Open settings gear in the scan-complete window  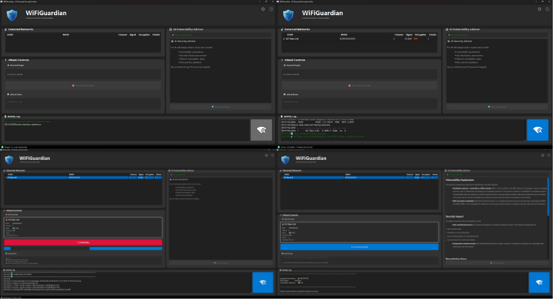[x=539, y=9]
